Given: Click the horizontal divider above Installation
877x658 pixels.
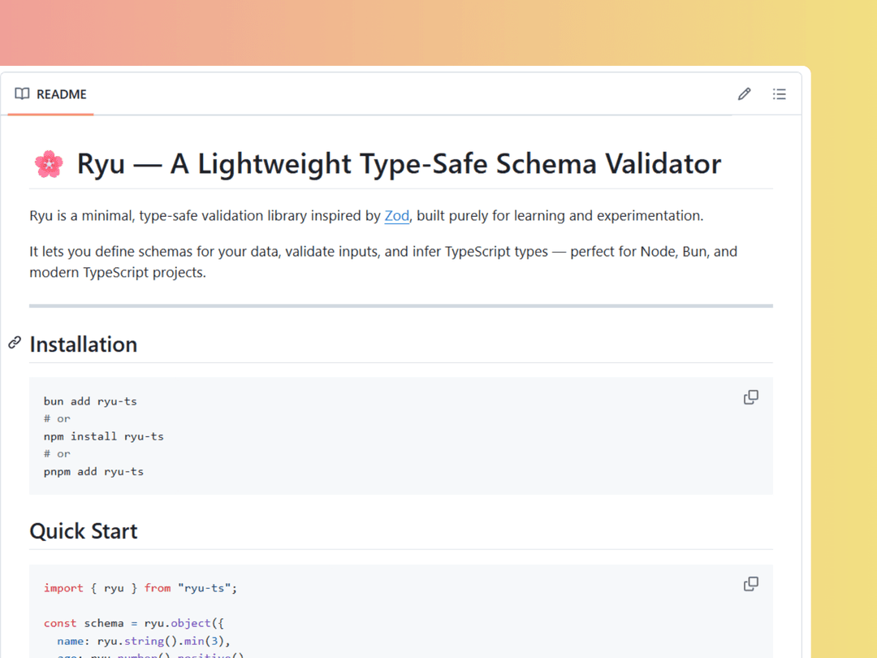Looking at the screenshot, I should tap(401, 306).
